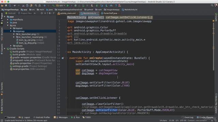
Task: Click the Save All toolbar icon
Action: point(6,6)
